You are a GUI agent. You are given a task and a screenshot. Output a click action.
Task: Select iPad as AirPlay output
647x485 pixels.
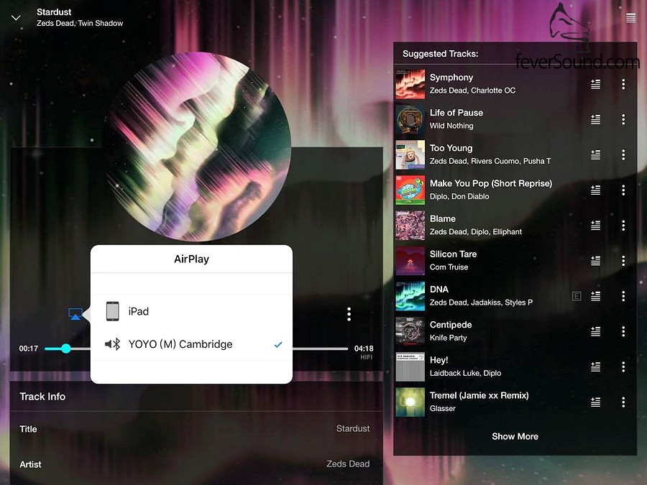click(x=191, y=311)
